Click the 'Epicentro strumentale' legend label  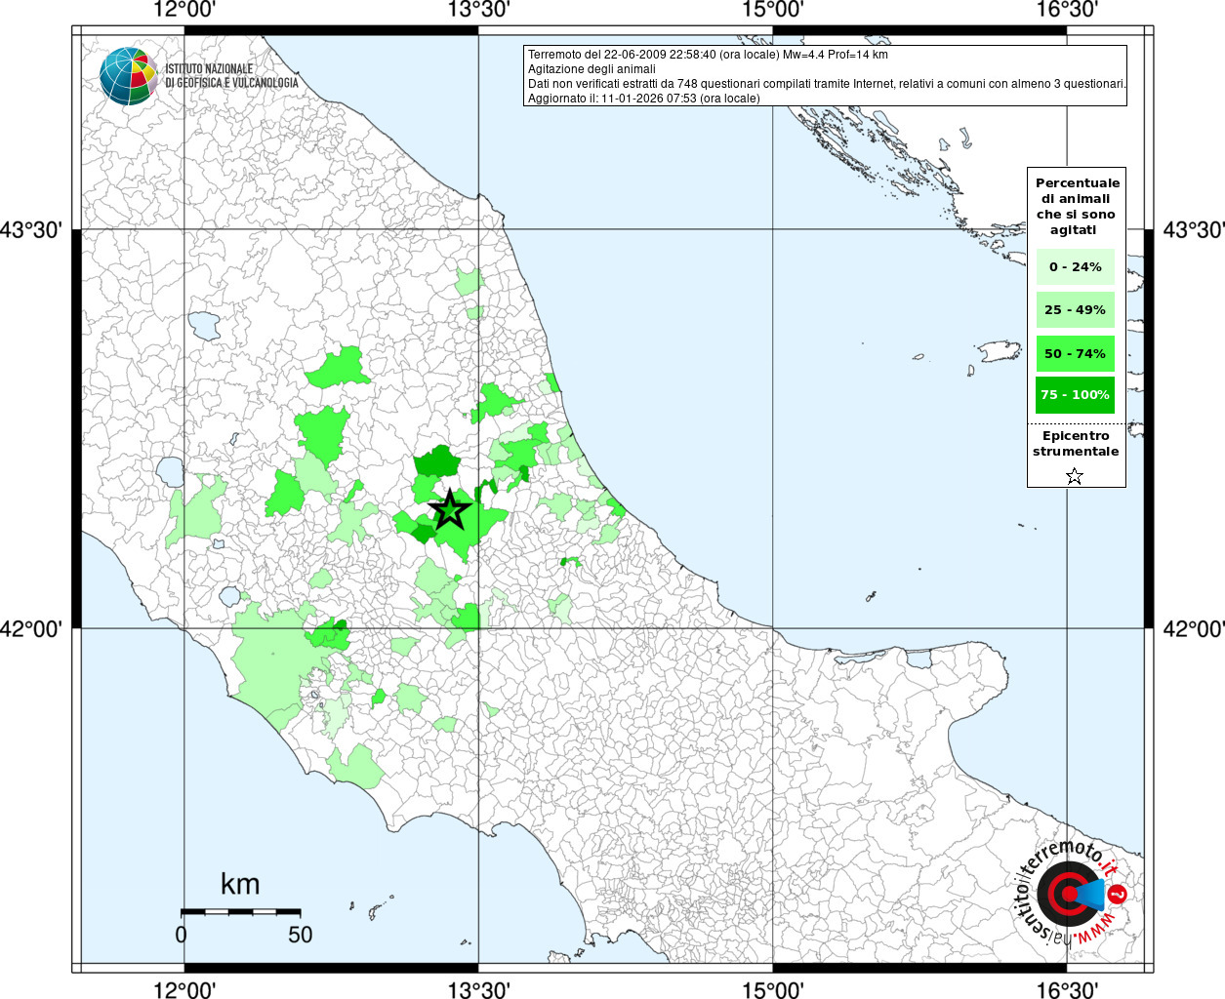tap(1076, 444)
